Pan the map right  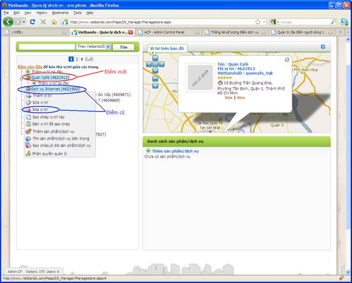tap(162, 65)
